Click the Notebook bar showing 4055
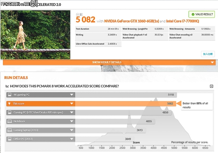 click(115, 121)
